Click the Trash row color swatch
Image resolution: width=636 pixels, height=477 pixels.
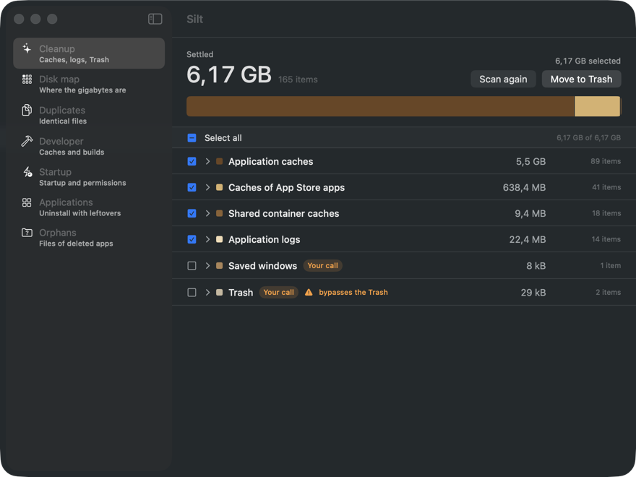[220, 293]
